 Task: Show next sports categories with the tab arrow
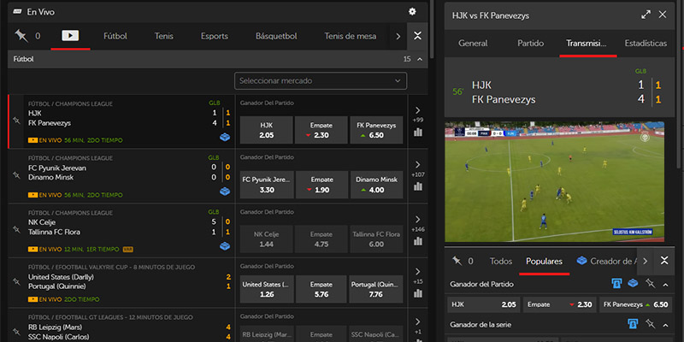coord(398,36)
